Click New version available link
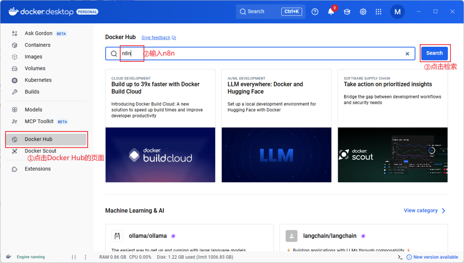Image resolution: width=464 pixels, height=263 pixels. point(436,257)
